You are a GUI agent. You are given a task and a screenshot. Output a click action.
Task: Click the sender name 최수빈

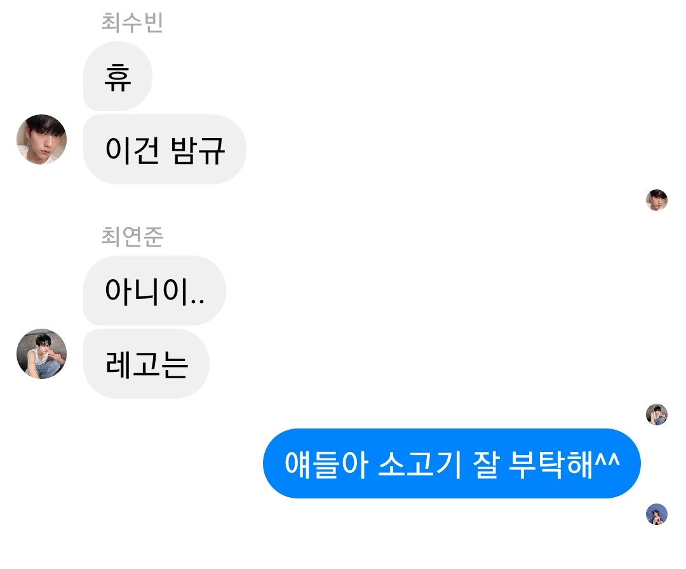[131, 22]
